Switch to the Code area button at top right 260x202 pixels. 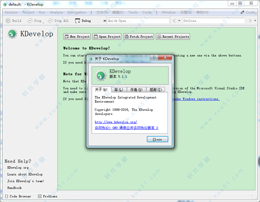click(x=248, y=12)
